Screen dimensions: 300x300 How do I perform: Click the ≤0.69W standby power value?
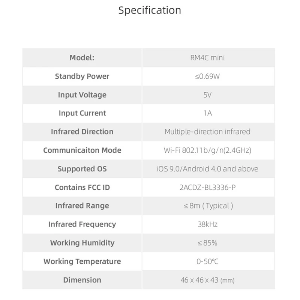click(x=207, y=76)
